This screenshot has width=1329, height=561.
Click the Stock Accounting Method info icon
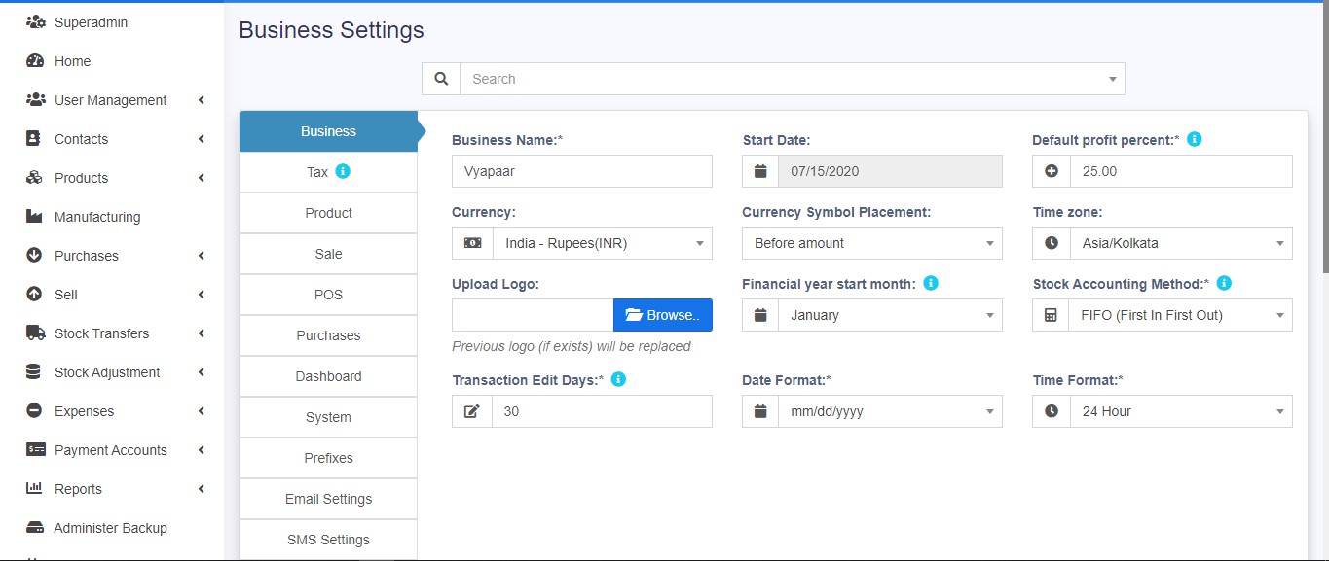(x=1225, y=283)
